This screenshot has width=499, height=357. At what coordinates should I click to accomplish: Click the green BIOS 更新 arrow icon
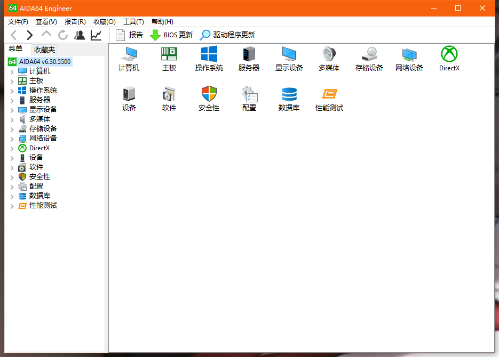tap(155, 35)
